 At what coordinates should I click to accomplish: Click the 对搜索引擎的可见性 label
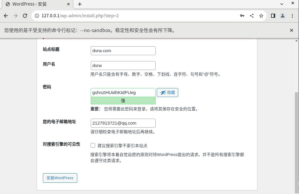(x=61, y=144)
